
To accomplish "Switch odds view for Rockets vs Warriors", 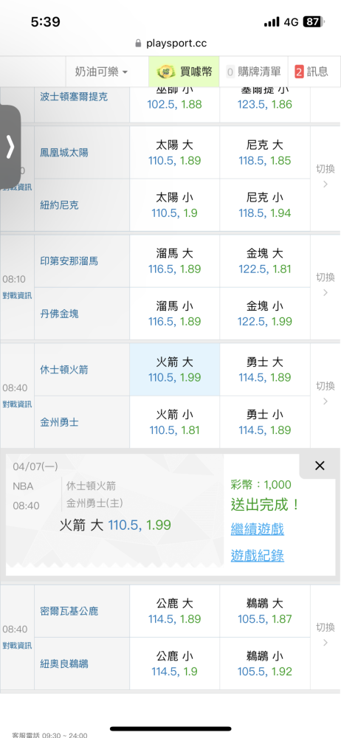I will coord(325,393).
